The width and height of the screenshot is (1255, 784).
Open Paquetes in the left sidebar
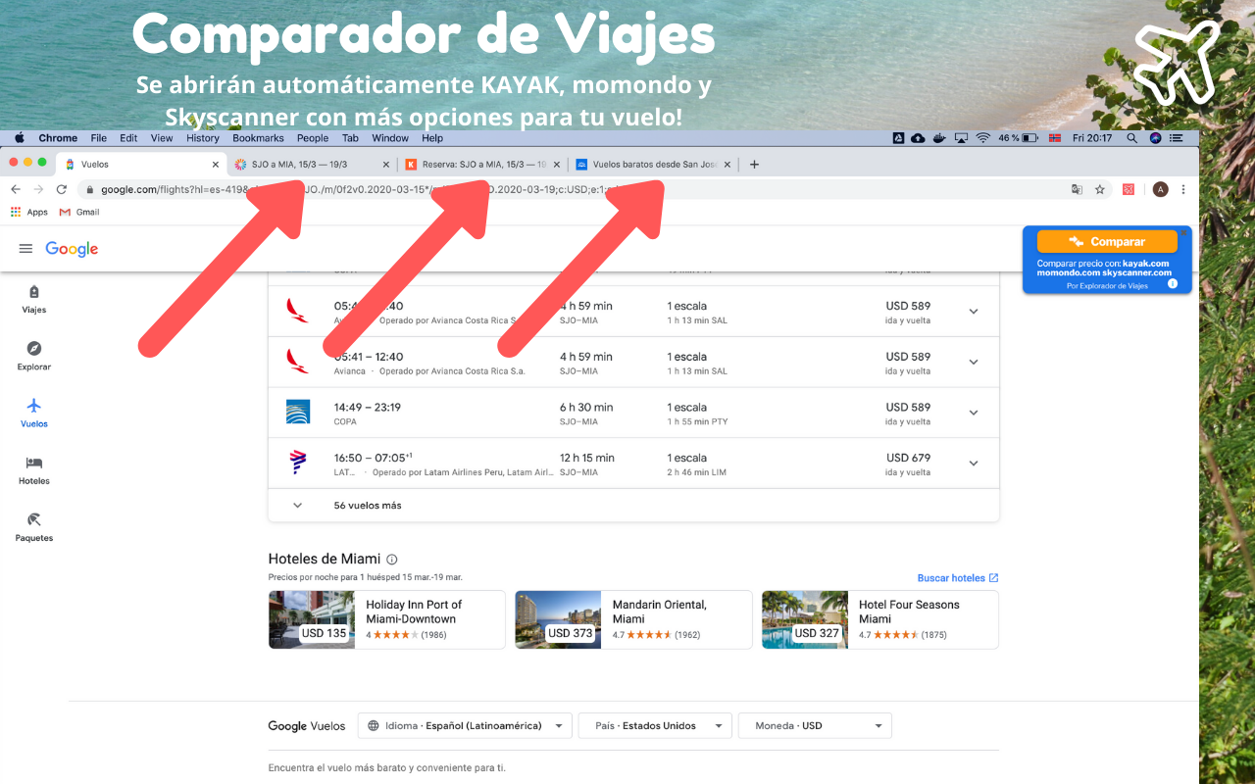pos(34,526)
